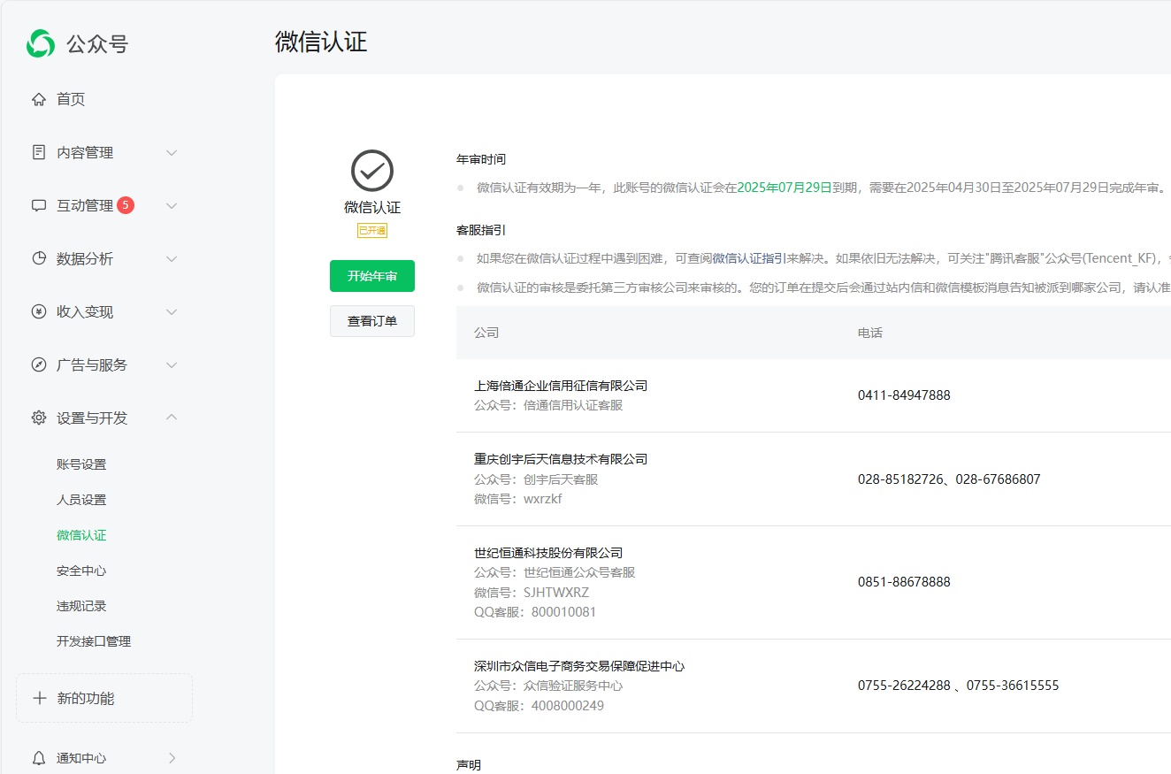Click the large checkmark 微信认证 status icon
1171x774 pixels.
(372, 171)
